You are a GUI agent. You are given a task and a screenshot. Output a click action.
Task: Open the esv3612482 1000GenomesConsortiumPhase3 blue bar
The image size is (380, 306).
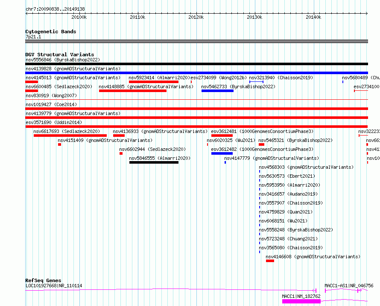222,153
